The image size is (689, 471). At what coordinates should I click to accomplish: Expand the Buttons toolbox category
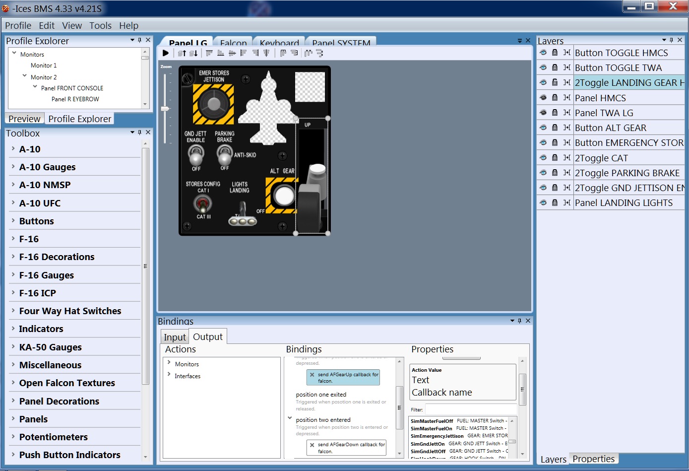12,220
